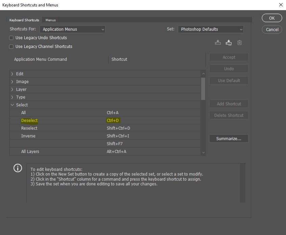This screenshot has width=286, height=235.
Task: Select the Deselect command row
Action: [x=105, y=121]
